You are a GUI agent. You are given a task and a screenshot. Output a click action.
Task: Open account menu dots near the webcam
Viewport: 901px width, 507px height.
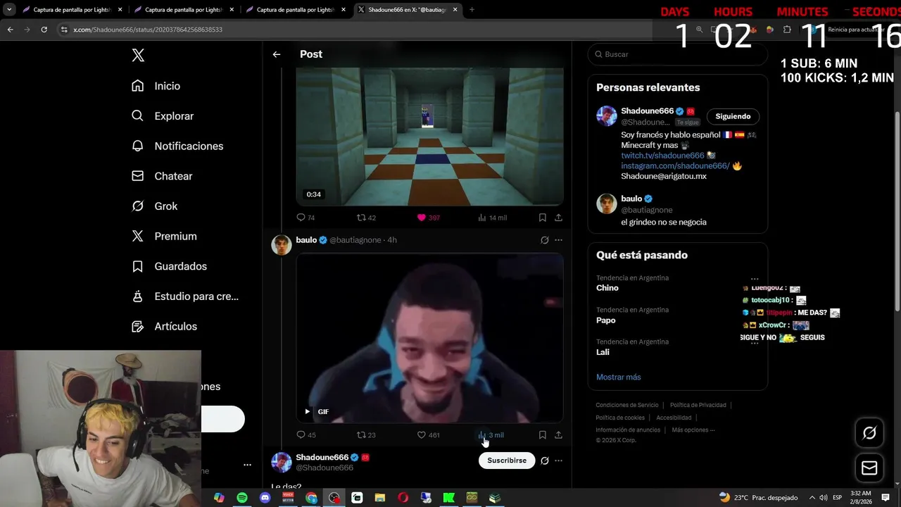click(x=247, y=465)
